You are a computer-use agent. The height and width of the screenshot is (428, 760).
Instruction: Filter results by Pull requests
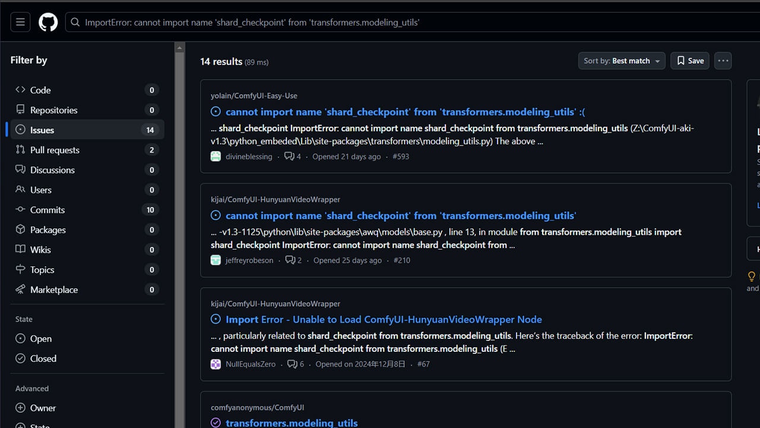point(87,150)
